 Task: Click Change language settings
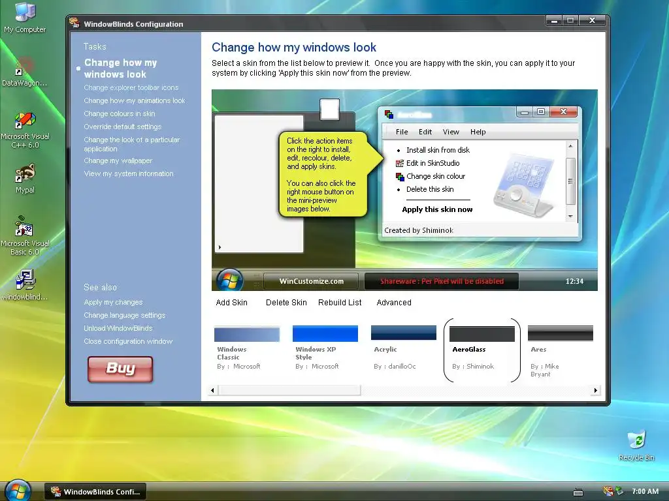[x=125, y=315]
